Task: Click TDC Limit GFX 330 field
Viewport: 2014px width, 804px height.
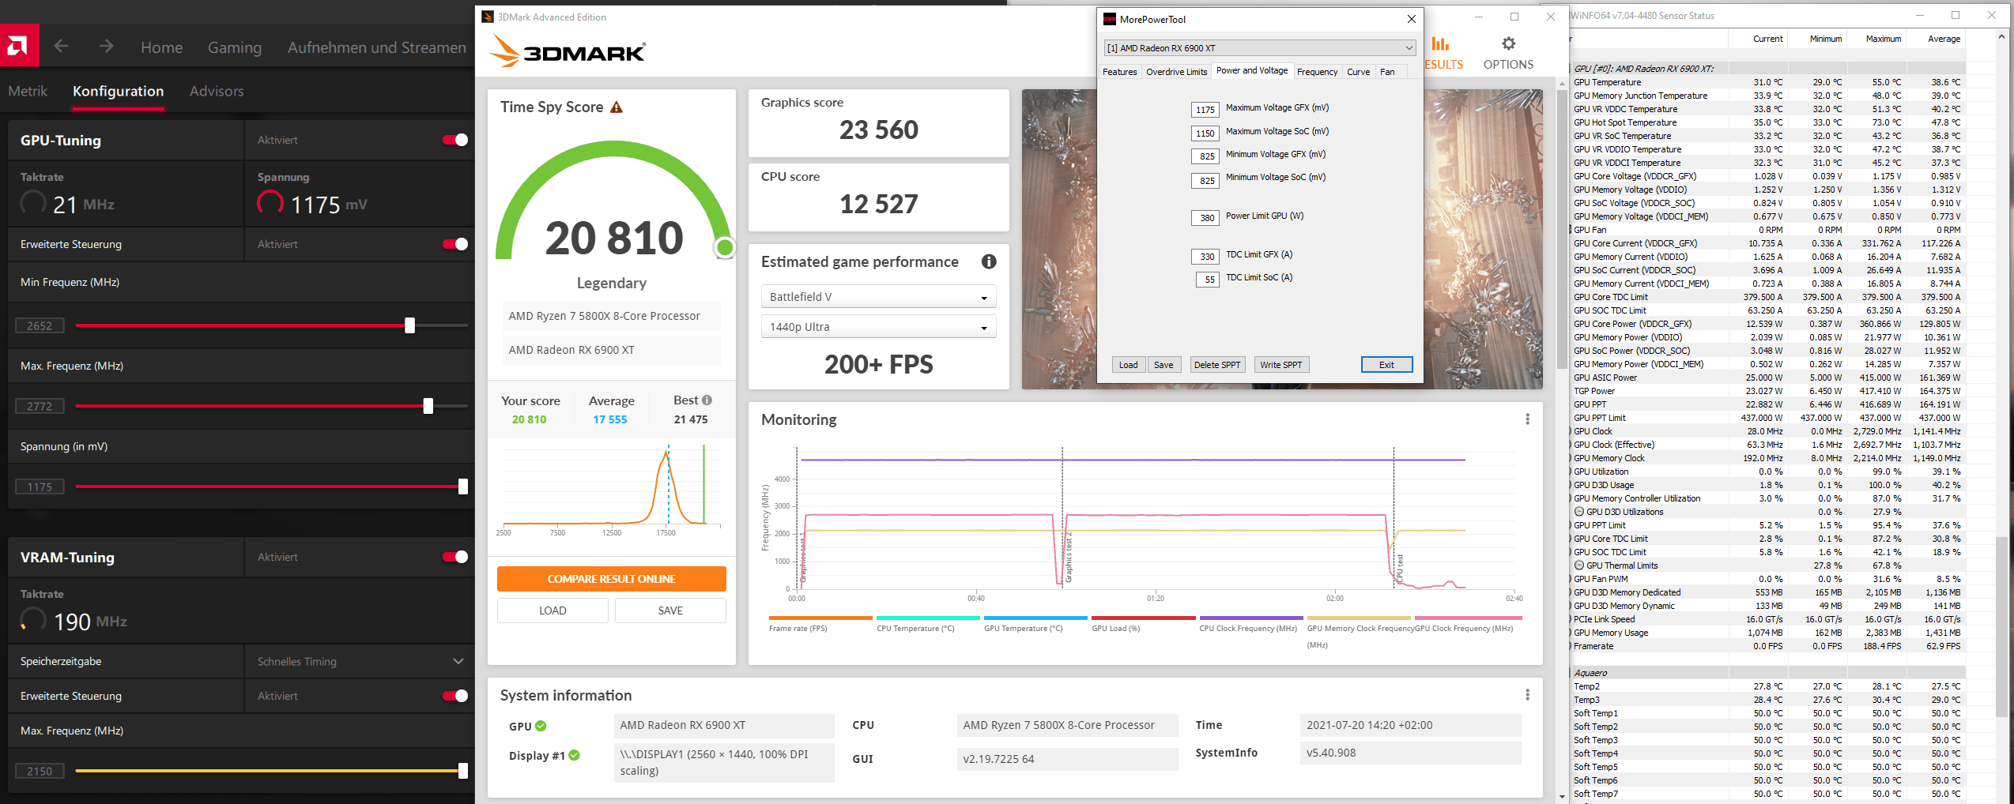Action: (1205, 257)
